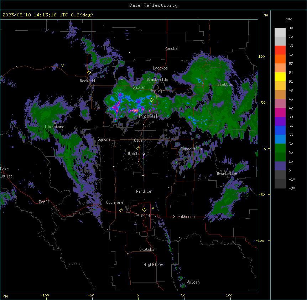307x300 pixels.
Task: Click the Calgary city label
Action: point(142,215)
